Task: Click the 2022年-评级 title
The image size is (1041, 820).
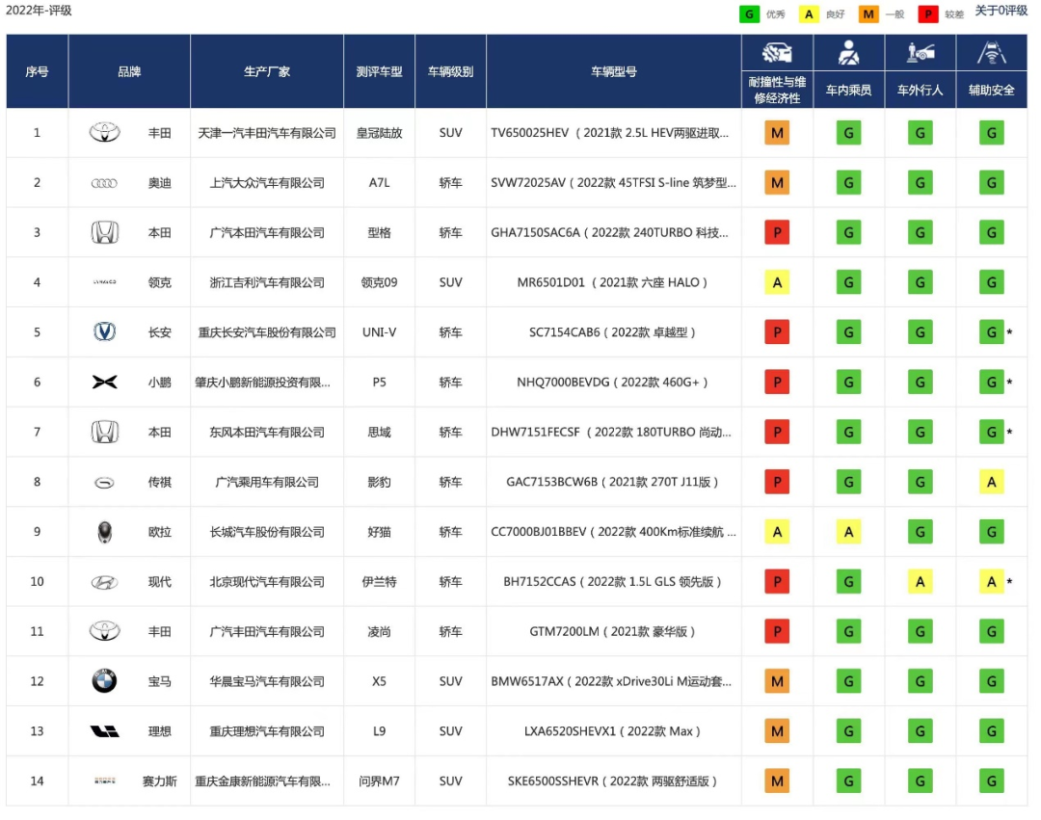Action: [x=39, y=11]
